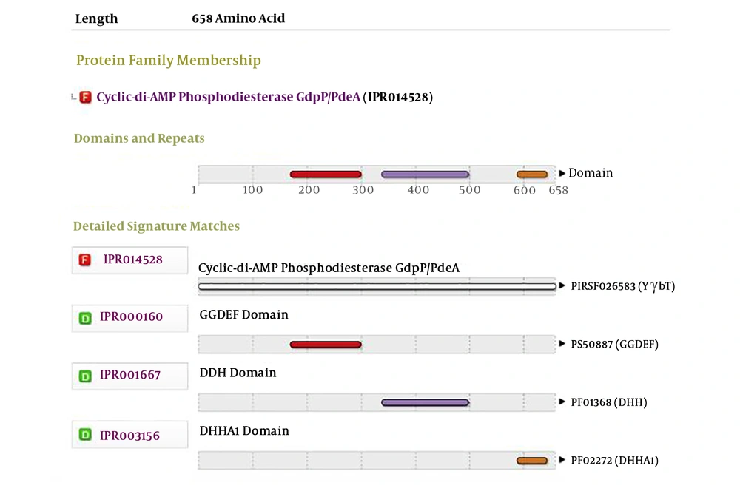Open the IPR000160 GGDEF entry link
Viewport: 740px width, 491px height.
click(x=131, y=317)
